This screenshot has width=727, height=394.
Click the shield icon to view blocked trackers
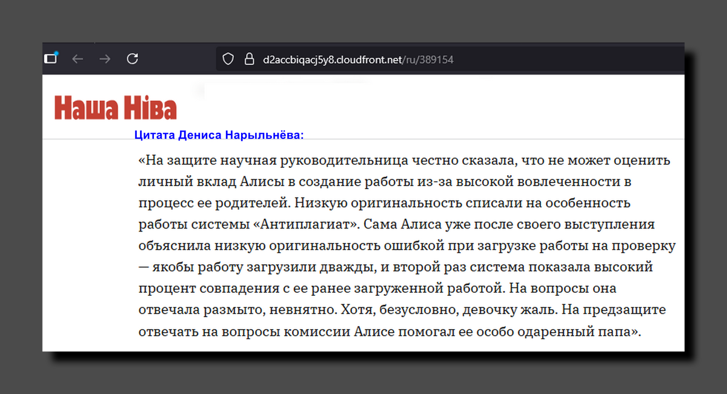(x=227, y=59)
